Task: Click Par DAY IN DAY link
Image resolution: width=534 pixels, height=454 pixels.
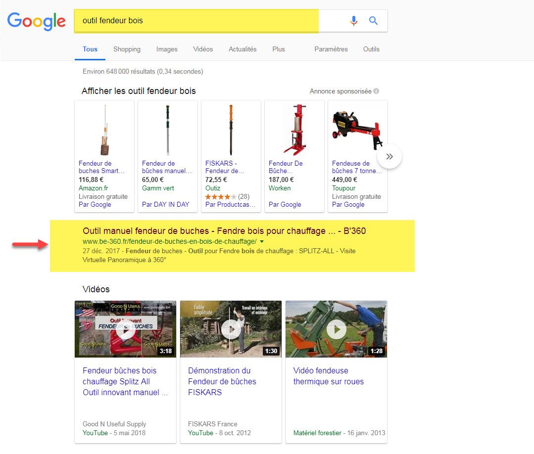Action: [x=165, y=205]
